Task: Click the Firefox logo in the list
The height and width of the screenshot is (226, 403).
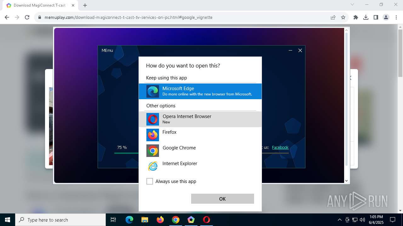Action: (x=153, y=135)
